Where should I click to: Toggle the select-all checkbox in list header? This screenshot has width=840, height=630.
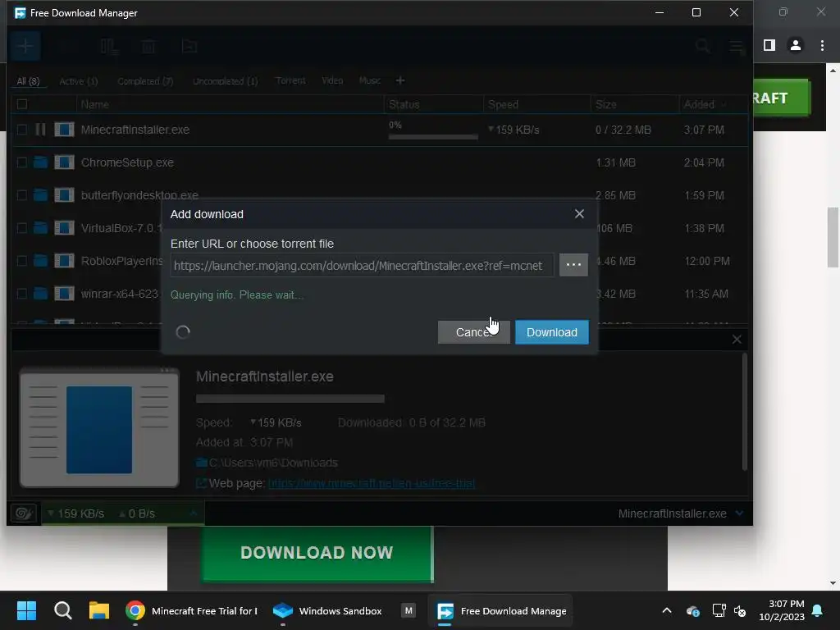click(22, 104)
